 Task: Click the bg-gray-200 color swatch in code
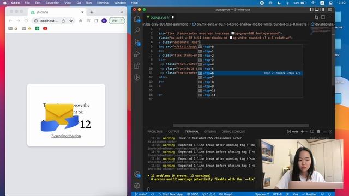point(233,33)
